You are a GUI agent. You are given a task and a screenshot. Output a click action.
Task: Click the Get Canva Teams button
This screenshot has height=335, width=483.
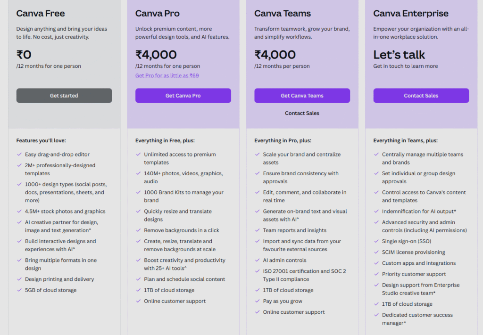[302, 96]
